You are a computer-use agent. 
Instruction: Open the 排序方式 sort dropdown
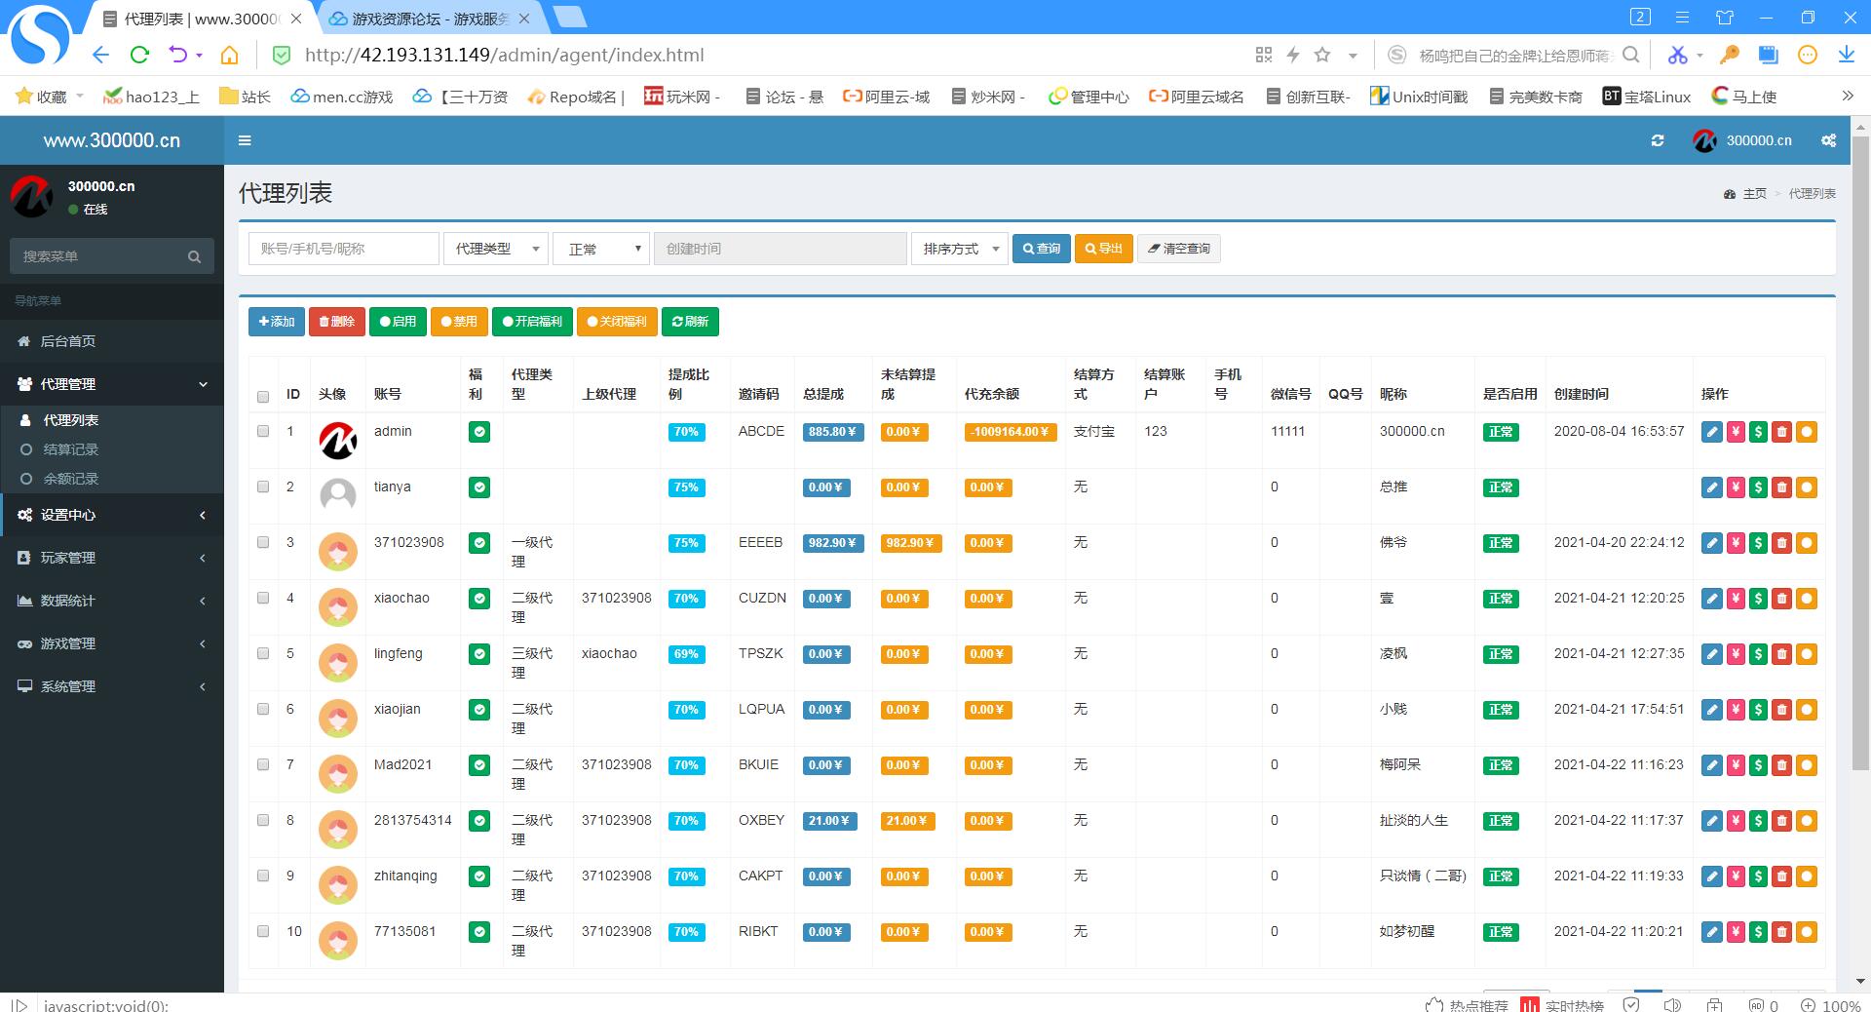[960, 249]
